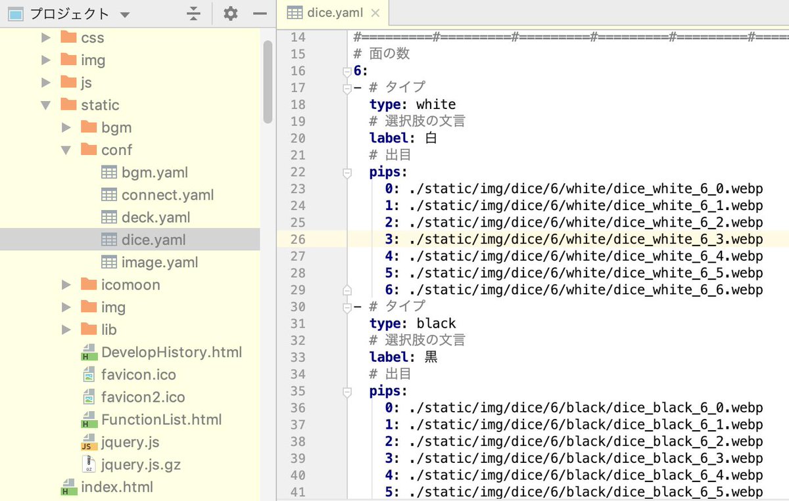This screenshot has height=501, width=789.
Task: Click the yaml icon in the dice.yaml tab
Action: pyautogui.click(x=295, y=13)
